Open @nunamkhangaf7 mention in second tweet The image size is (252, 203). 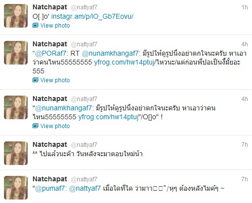110,53
